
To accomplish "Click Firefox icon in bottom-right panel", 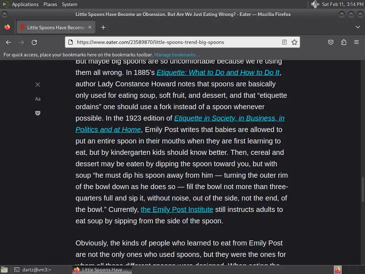I will click(338, 270).
